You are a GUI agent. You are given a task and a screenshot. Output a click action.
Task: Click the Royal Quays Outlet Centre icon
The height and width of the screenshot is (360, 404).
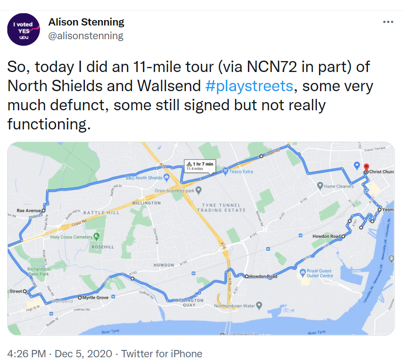click(302, 273)
